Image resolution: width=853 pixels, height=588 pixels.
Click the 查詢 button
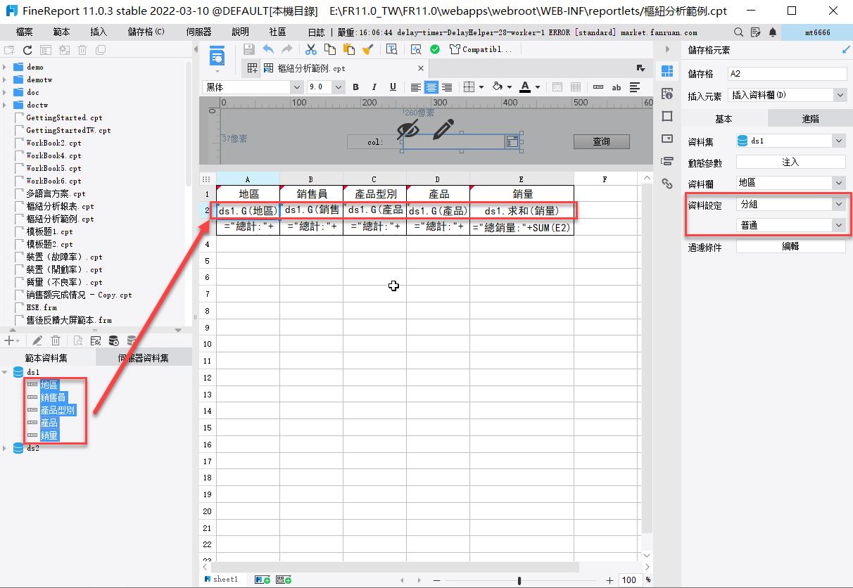tap(601, 141)
